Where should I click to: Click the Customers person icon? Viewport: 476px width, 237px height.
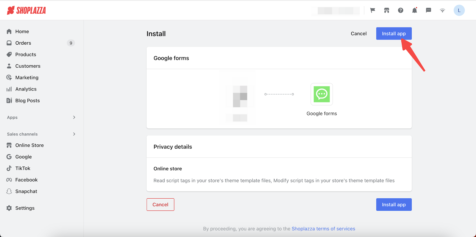click(x=9, y=66)
